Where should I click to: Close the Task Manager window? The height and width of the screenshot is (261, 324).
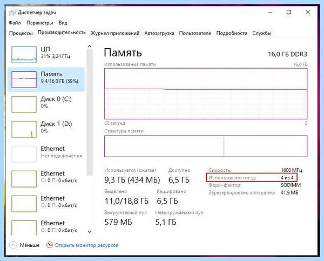(308, 12)
